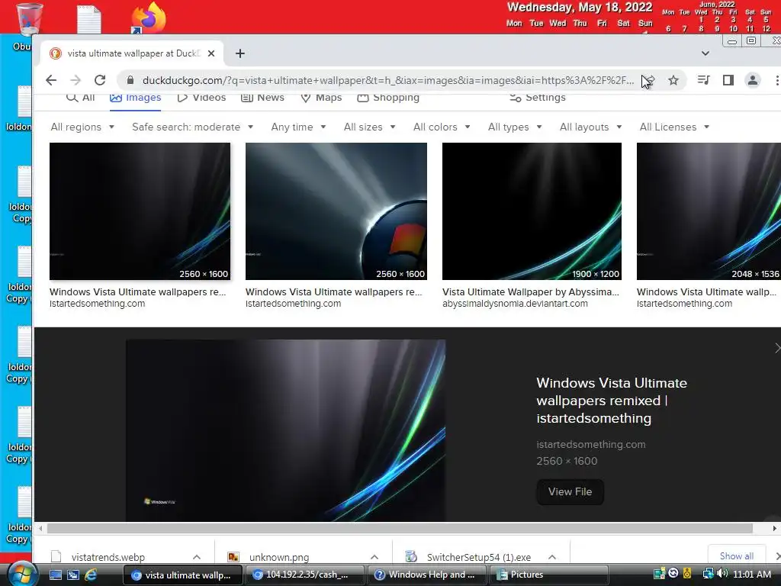
Task: Switch to the Videos tab
Action: pos(201,97)
